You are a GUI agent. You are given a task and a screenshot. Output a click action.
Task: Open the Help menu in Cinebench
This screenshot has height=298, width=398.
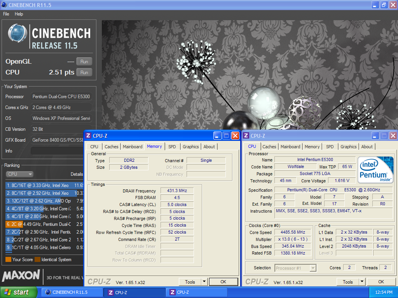[19, 14]
